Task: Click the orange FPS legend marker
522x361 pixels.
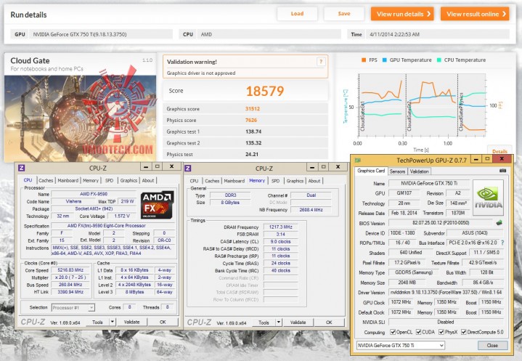Action: tap(364, 60)
